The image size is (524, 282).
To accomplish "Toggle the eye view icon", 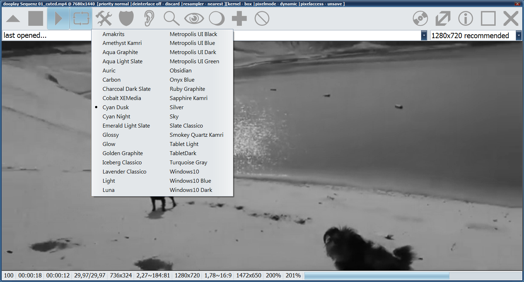I will coord(194,18).
